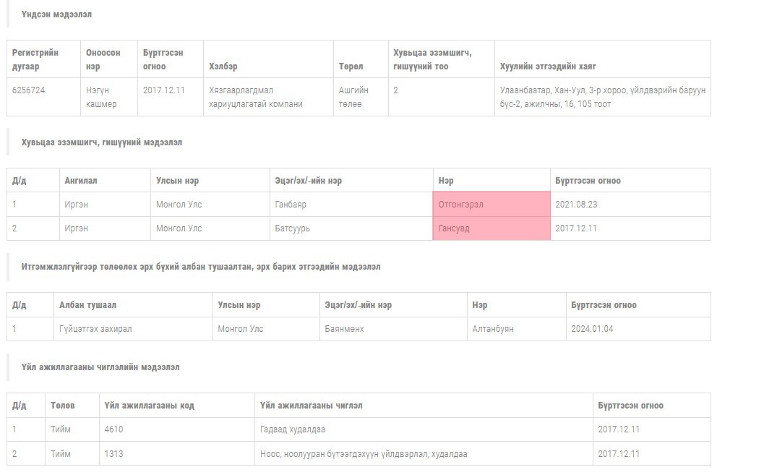The width and height of the screenshot is (764, 475).
Task: Click 'Хэлбэр' column header
Action: coord(223,67)
